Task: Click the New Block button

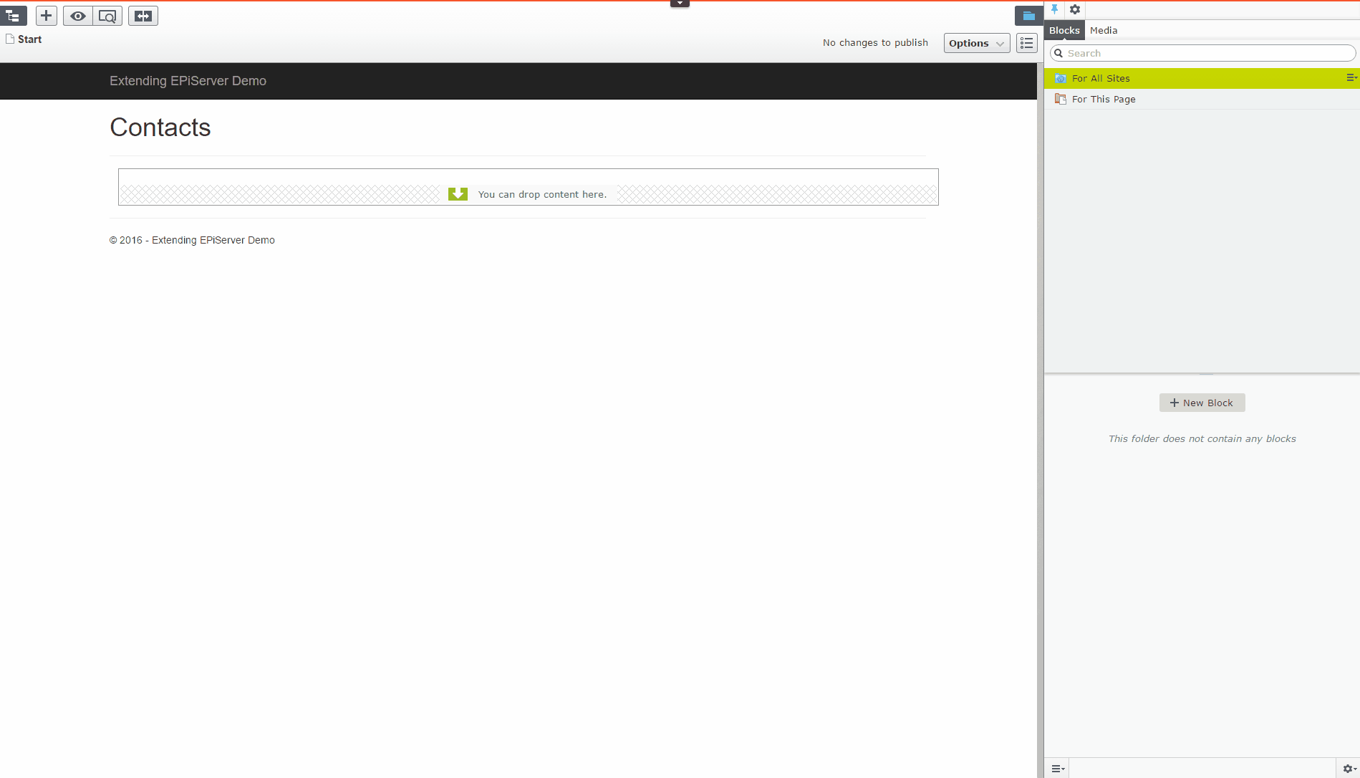Action: tap(1202, 403)
